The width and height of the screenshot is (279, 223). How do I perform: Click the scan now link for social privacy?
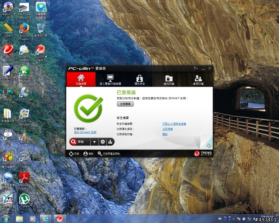click(x=167, y=129)
